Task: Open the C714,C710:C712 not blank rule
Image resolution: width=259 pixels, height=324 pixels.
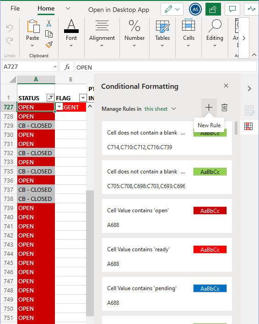Action: pos(167,138)
